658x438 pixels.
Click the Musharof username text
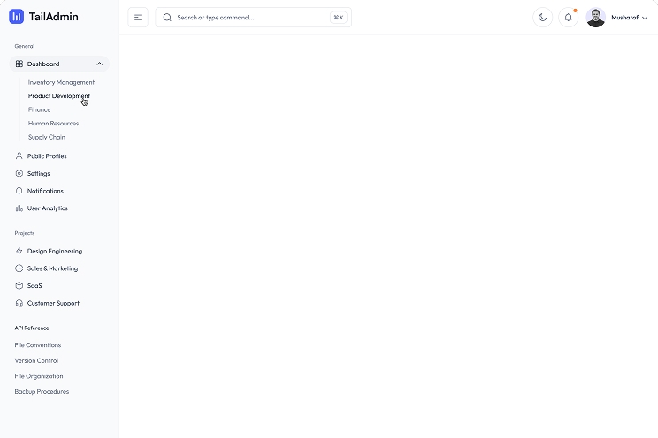625,18
